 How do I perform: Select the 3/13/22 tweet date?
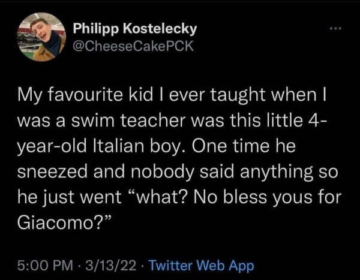(x=109, y=264)
